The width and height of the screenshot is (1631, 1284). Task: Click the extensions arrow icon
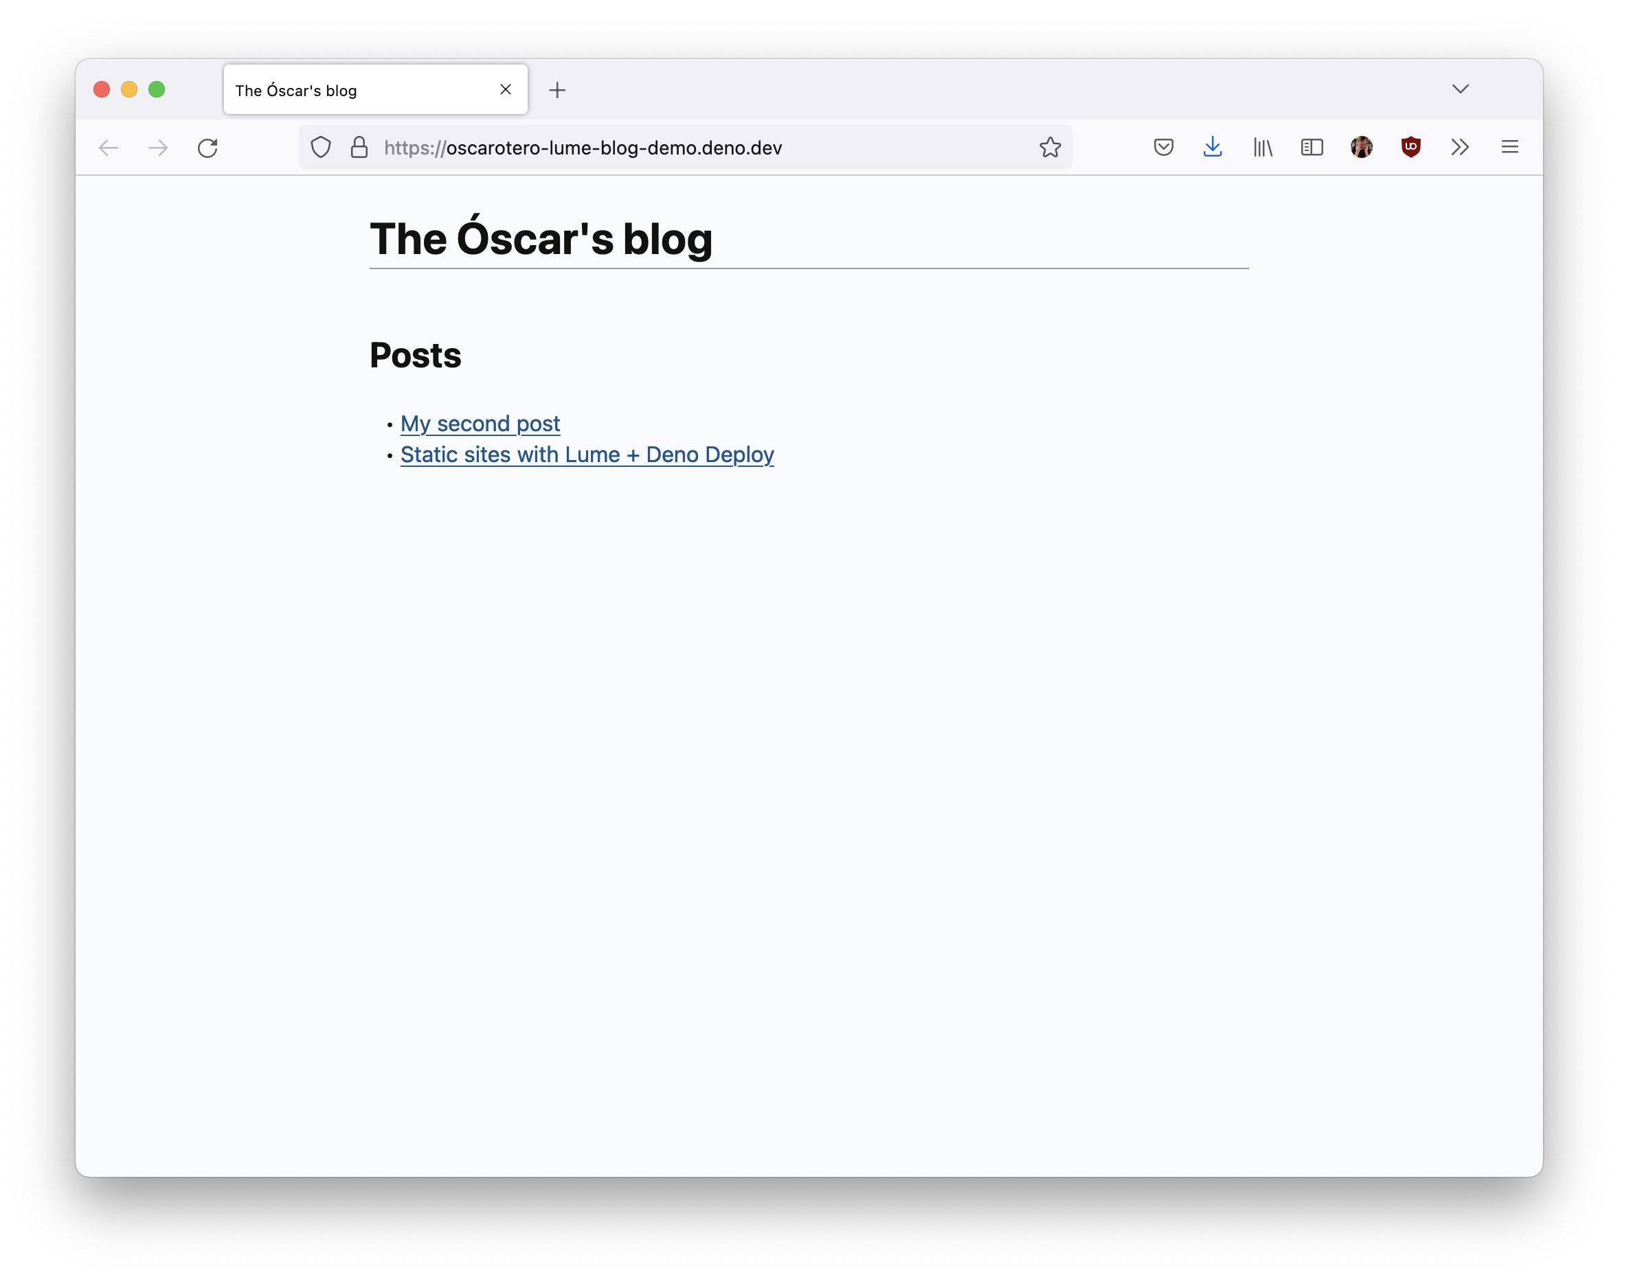tap(1458, 147)
